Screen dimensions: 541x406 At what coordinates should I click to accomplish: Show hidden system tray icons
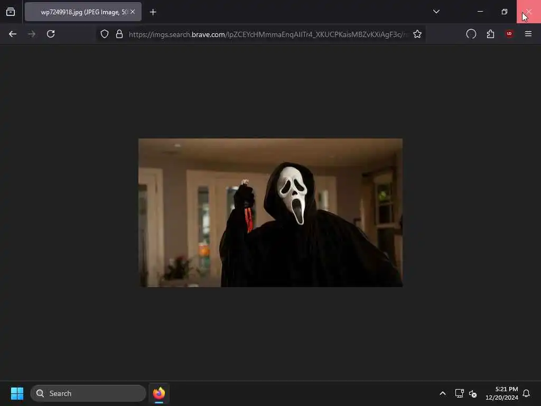(x=443, y=393)
